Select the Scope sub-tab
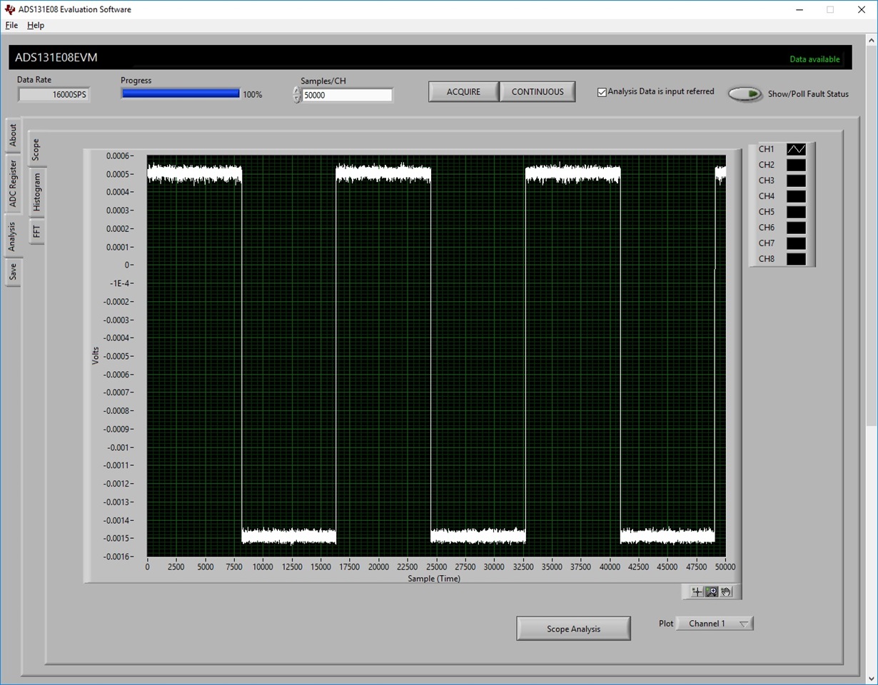The height and width of the screenshot is (685, 878). (36, 149)
